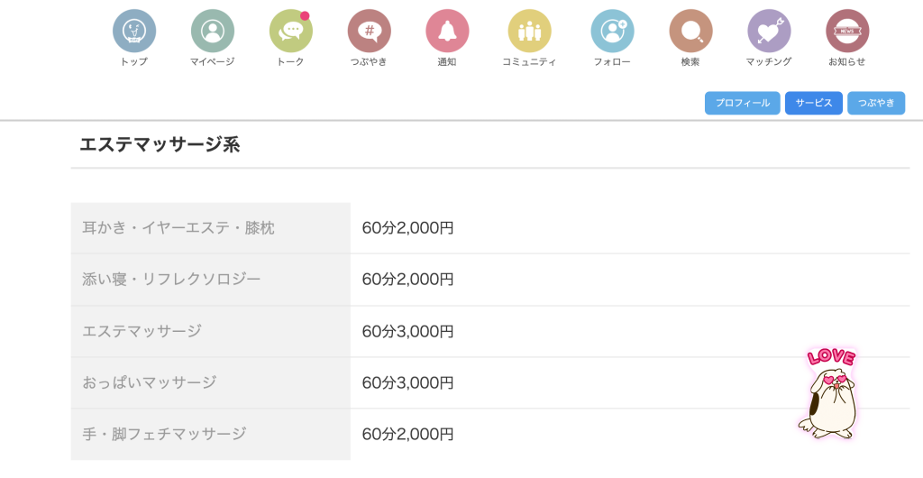The height and width of the screenshot is (478, 923).
Task: Click the フォロー add-user icon
Action: click(x=612, y=32)
